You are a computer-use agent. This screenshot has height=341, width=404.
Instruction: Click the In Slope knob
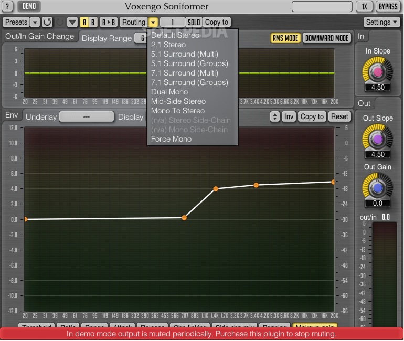377,71
